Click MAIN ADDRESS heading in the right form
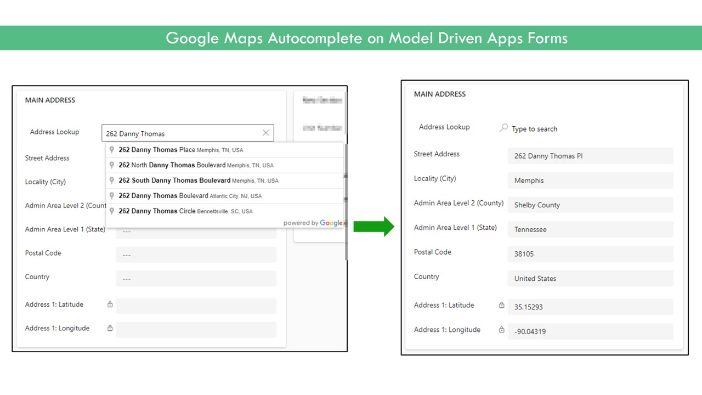Viewport: 702px width, 395px height. (440, 94)
